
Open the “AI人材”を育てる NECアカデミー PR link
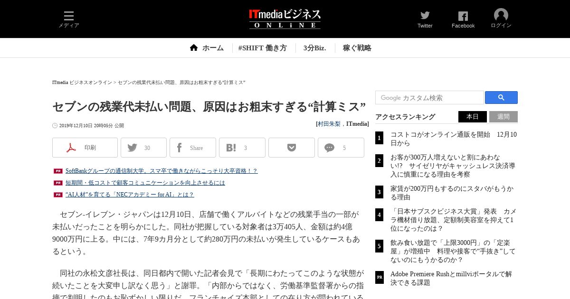(130, 195)
